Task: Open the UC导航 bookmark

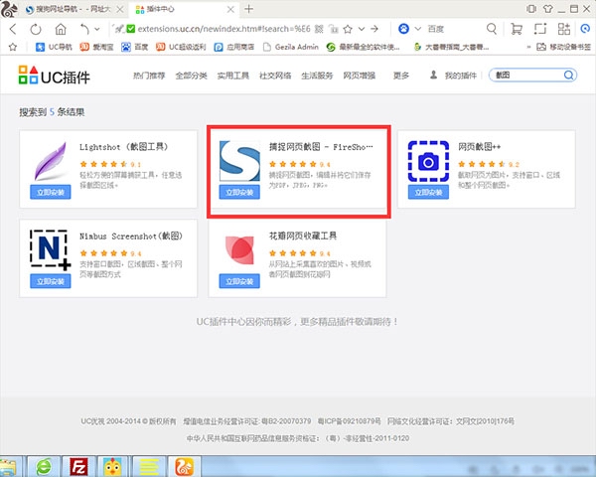Action: pos(54,47)
